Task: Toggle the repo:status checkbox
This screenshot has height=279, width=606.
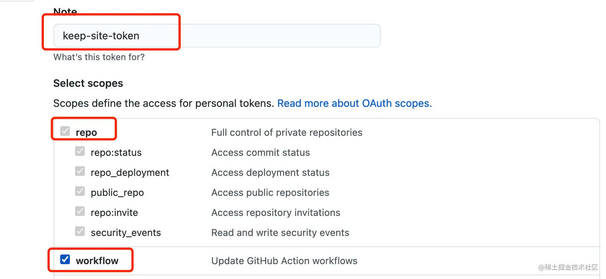Action: click(80, 151)
